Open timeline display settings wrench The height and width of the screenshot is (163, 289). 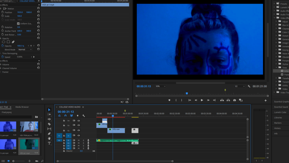[x=84, y=116]
